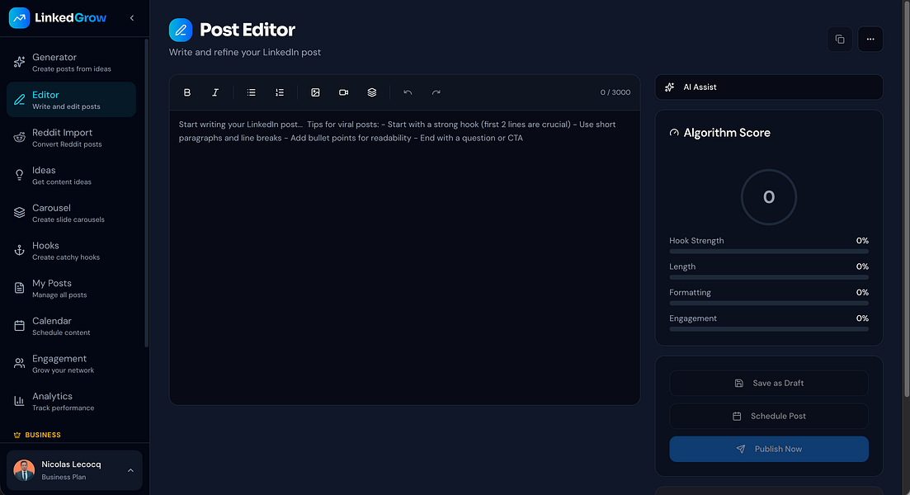Screen dimensions: 910x495
Task: Click the BUSINESS plan label with crown
Action: [x=37, y=435]
